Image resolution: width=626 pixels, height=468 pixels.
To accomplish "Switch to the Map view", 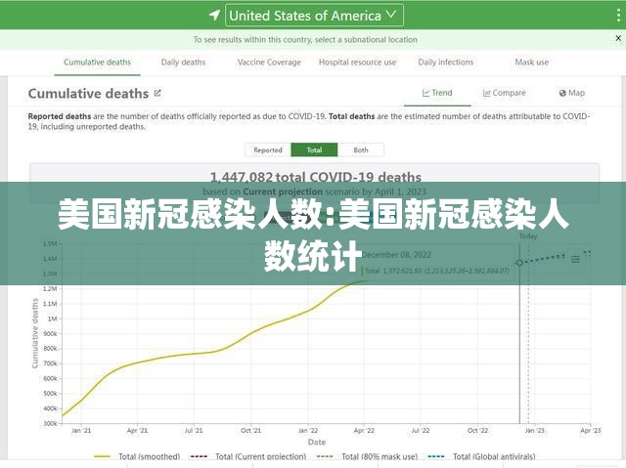I will coord(571,93).
